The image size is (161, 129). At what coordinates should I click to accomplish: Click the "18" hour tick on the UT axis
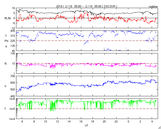coord(93,121)
